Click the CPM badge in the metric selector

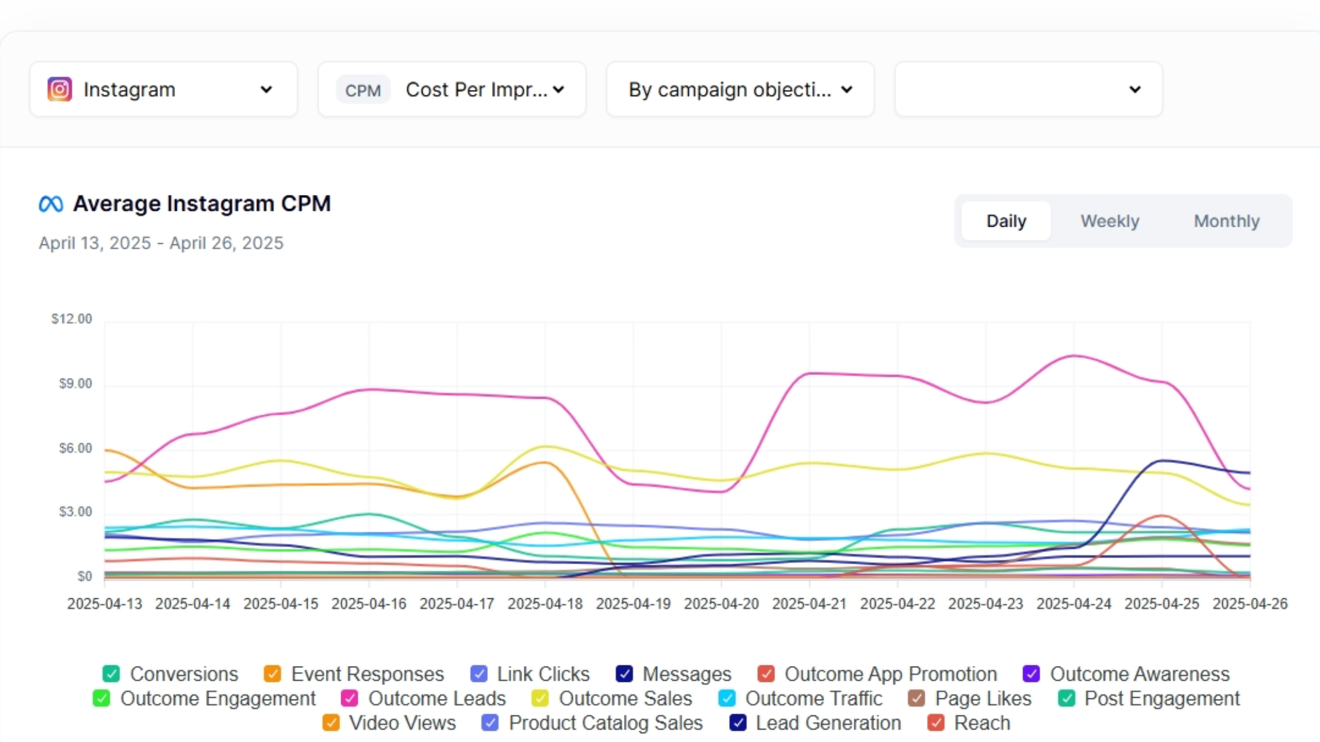(363, 90)
